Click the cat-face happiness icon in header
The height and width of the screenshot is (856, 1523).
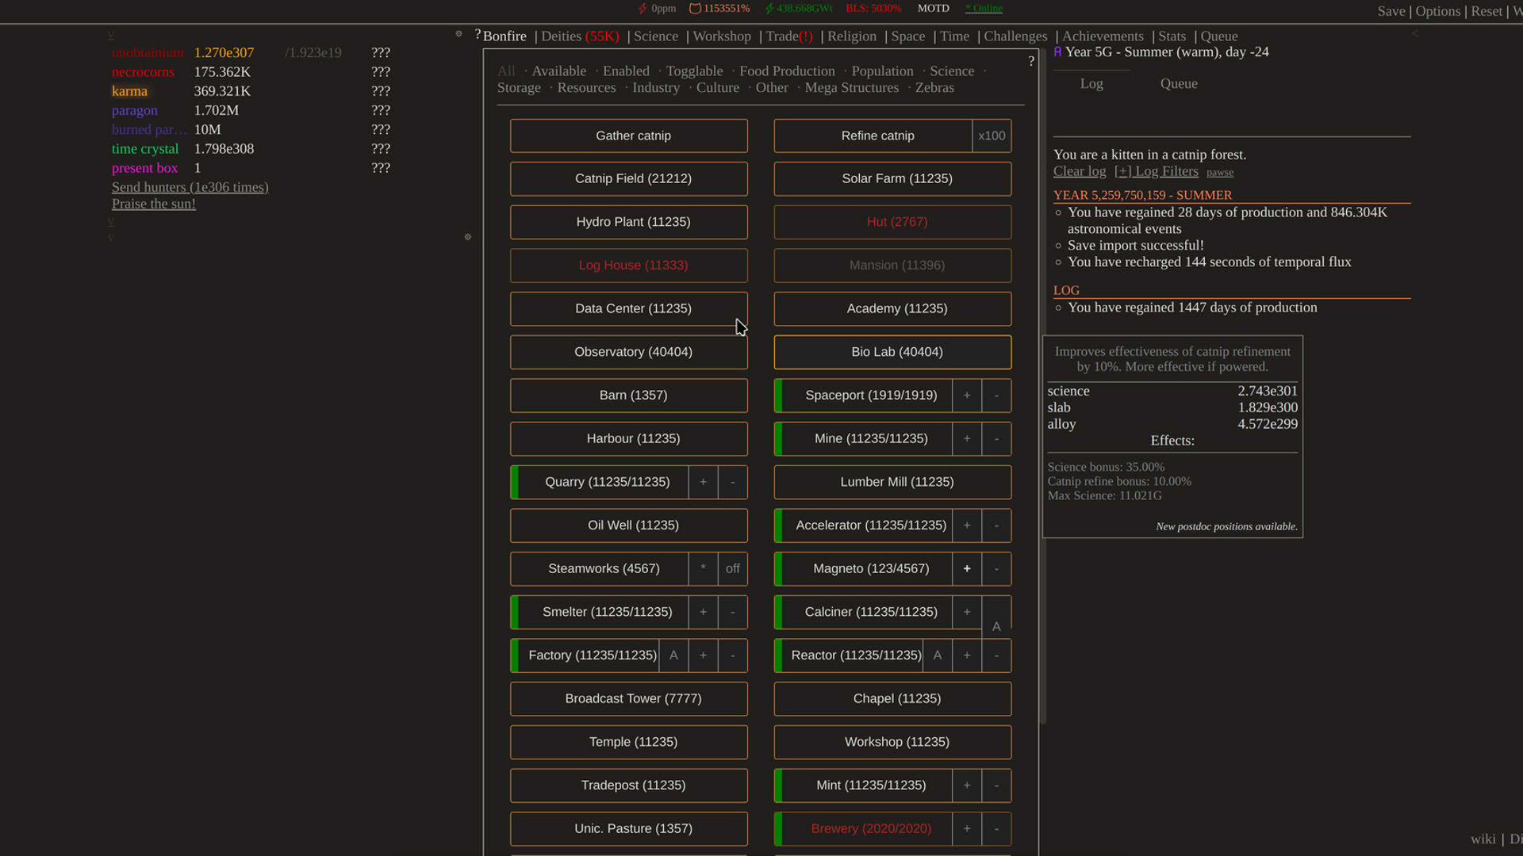click(x=695, y=9)
